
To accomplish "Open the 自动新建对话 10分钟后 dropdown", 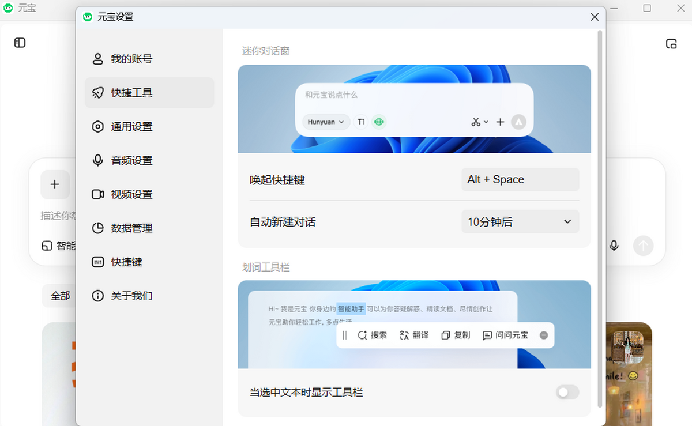I will click(520, 222).
